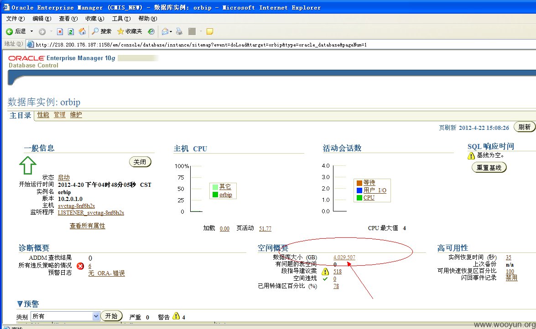This screenshot has width=536, height=329.
Task: Open the 禁用 flashback logging link
Action: click(x=511, y=278)
